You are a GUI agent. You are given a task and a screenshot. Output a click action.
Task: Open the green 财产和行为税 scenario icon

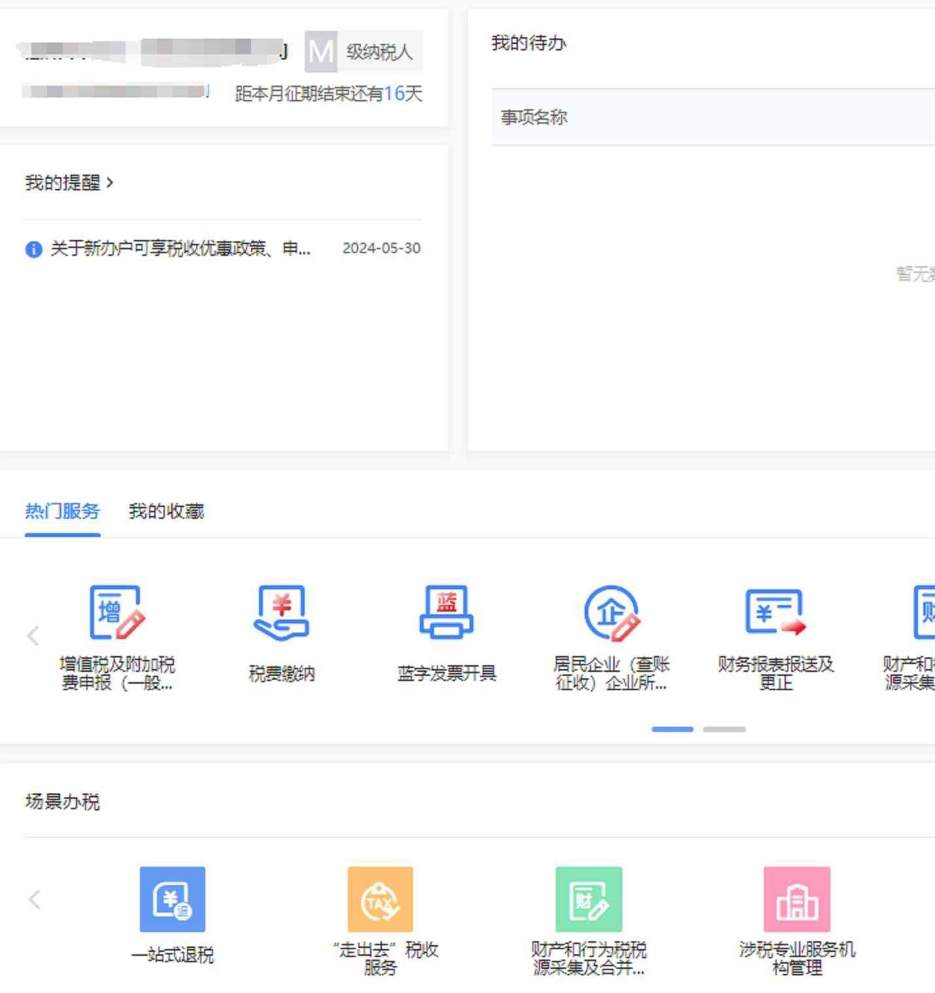point(588,899)
